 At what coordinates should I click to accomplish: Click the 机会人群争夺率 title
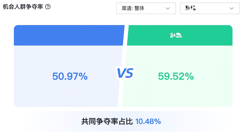tap(23, 7)
